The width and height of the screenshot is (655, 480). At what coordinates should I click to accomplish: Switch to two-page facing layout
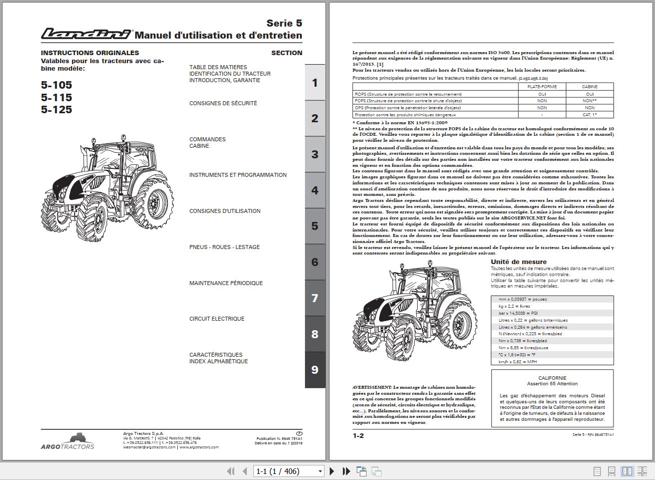[627, 471]
